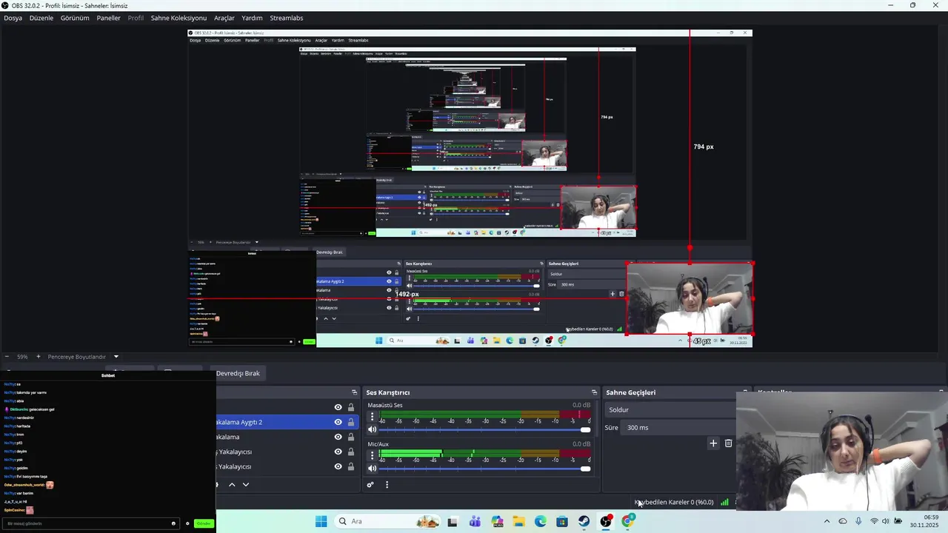Click the taskbar Ara search box
The height and width of the screenshot is (533, 948).
pyautogui.click(x=387, y=521)
